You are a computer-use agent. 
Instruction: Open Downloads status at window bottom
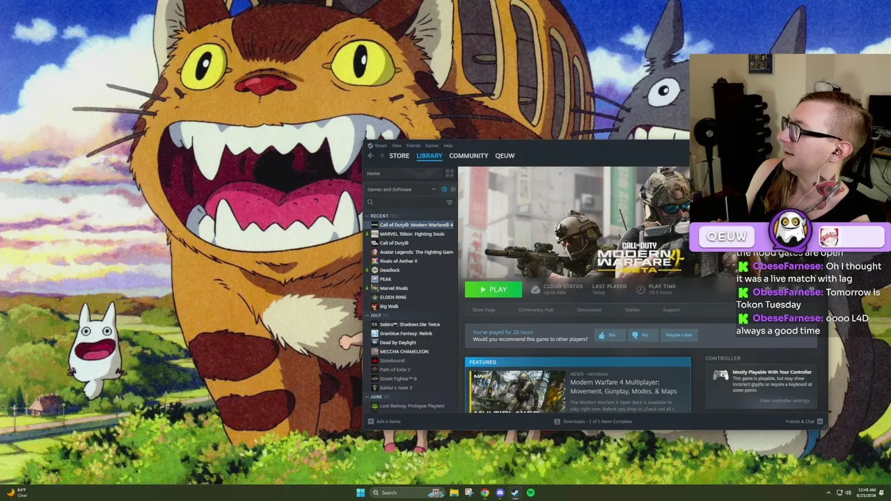point(593,422)
